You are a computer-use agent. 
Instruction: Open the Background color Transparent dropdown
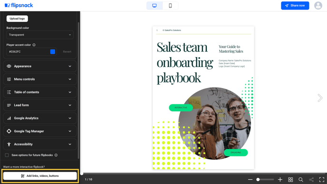tap(40, 35)
